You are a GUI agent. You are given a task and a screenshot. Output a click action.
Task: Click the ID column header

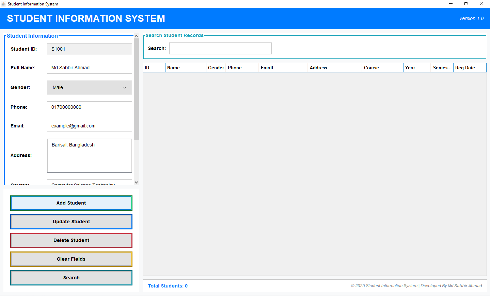point(154,68)
